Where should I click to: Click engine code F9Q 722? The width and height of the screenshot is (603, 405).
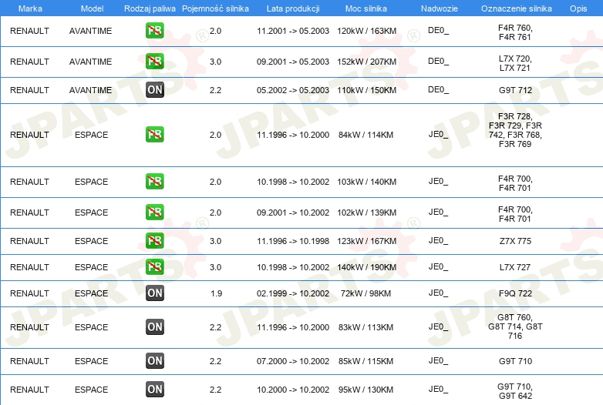click(515, 293)
